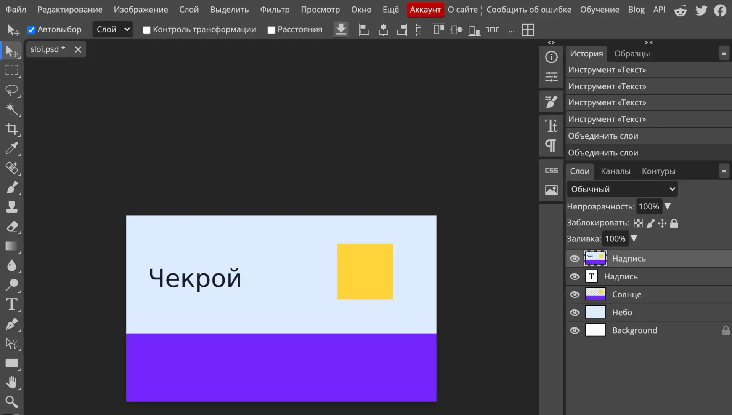This screenshot has width=732, height=415.
Task: Click the red Аккаунт button
Action: pyautogui.click(x=425, y=10)
